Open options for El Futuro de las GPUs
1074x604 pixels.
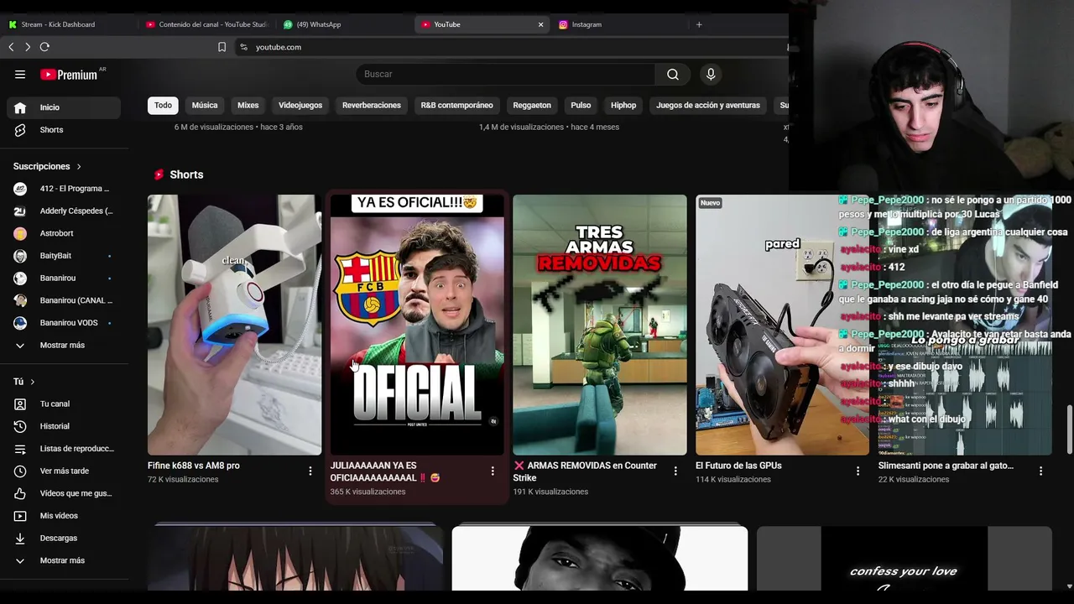[x=858, y=471]
